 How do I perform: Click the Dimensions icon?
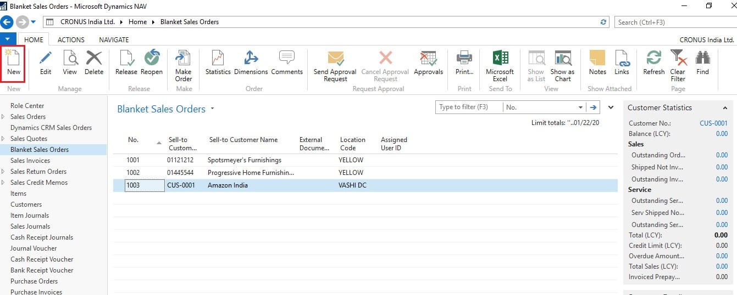pyautogui.click(x=251, y=63)
